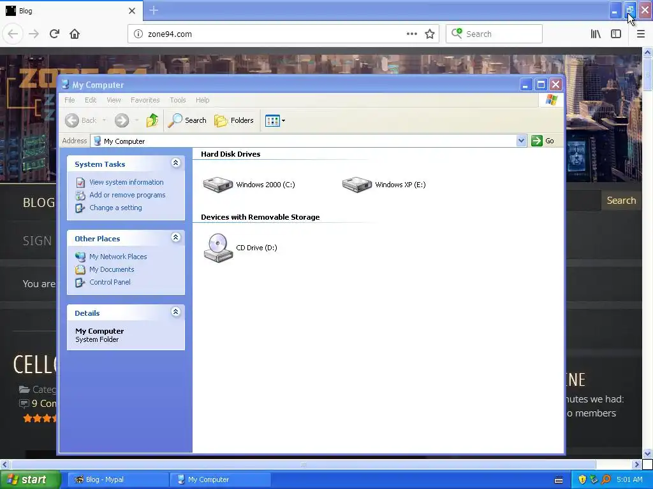Click the browser back arrow

[x=13, y=34]
